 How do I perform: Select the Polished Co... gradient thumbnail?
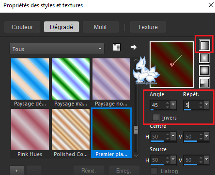(71, 129)
